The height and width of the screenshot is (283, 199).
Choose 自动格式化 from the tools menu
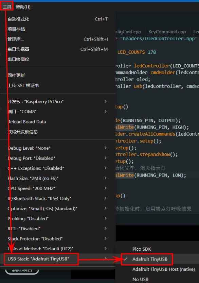click(x=58, y=19)
